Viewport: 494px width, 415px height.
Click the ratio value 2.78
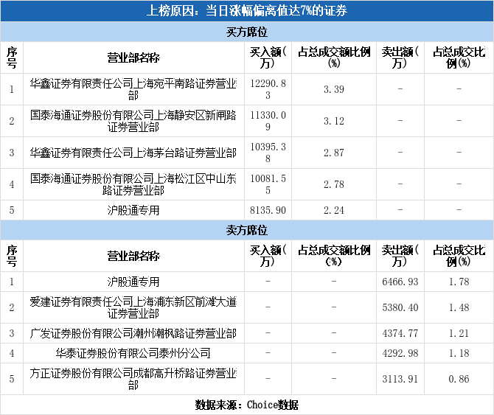click(334, 184)
